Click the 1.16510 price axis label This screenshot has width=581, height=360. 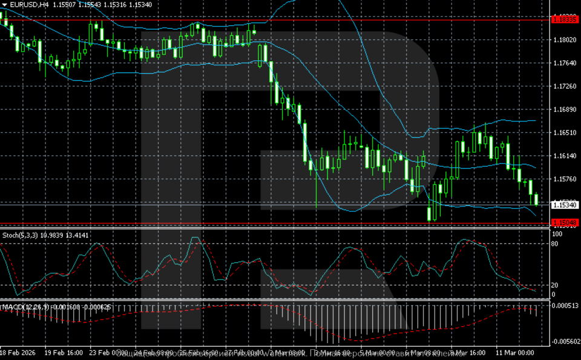(x=564, y=132)
